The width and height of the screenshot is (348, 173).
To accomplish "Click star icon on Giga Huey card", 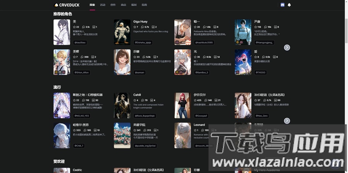I will [x=135, y=27].
